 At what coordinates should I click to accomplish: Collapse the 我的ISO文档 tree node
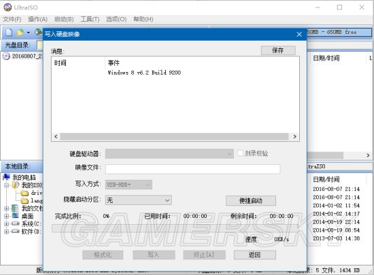point(6,185)
